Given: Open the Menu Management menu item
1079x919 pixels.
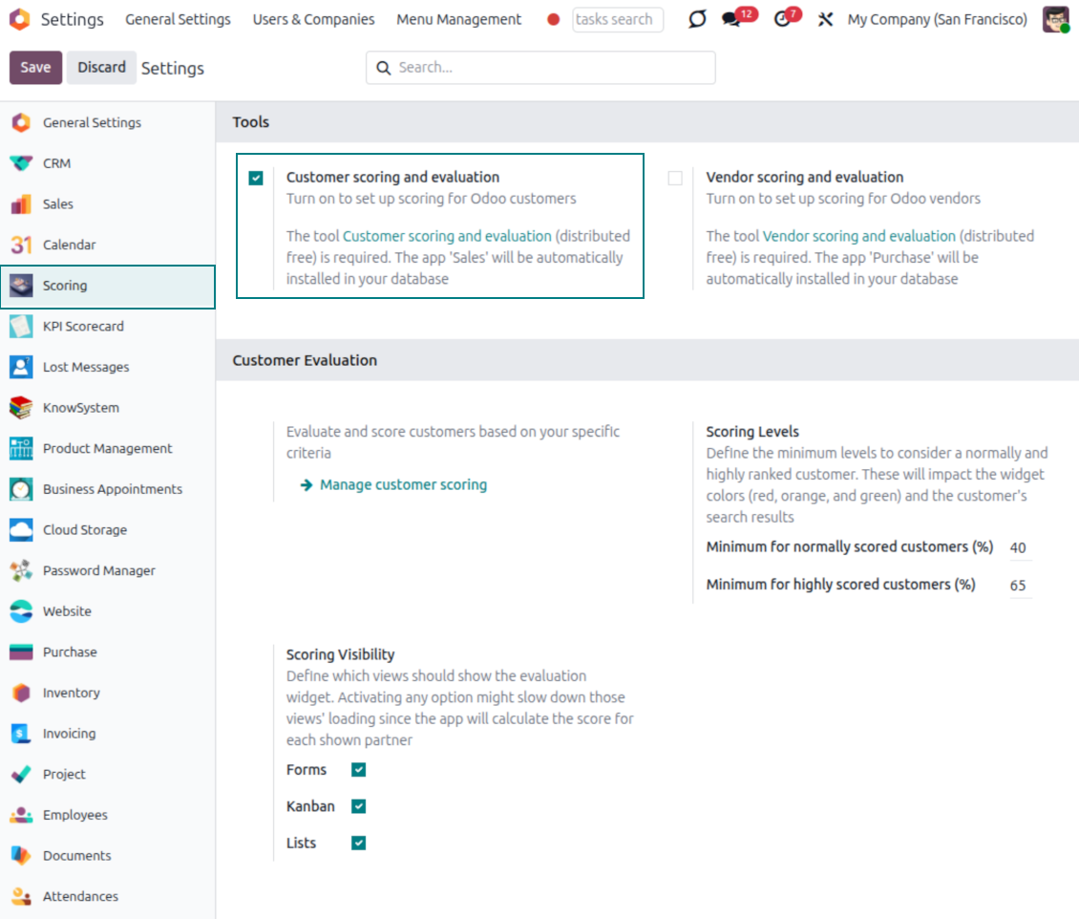Looking at the screenshot, I should point(458,19).
